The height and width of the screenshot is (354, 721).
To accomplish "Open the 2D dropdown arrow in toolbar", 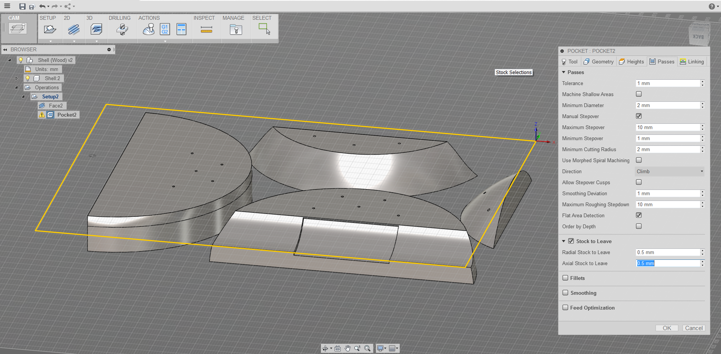I will click(x=74, y=41).
